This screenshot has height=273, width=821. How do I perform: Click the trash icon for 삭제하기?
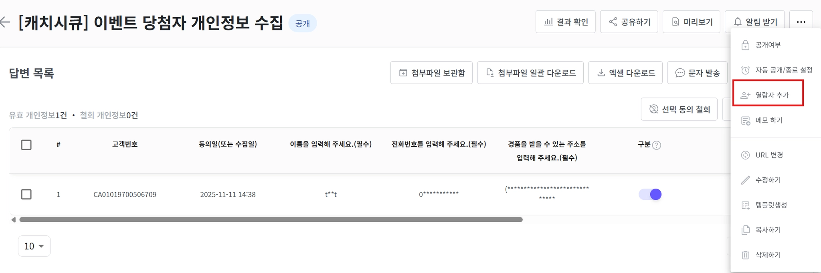click(745, 255)
